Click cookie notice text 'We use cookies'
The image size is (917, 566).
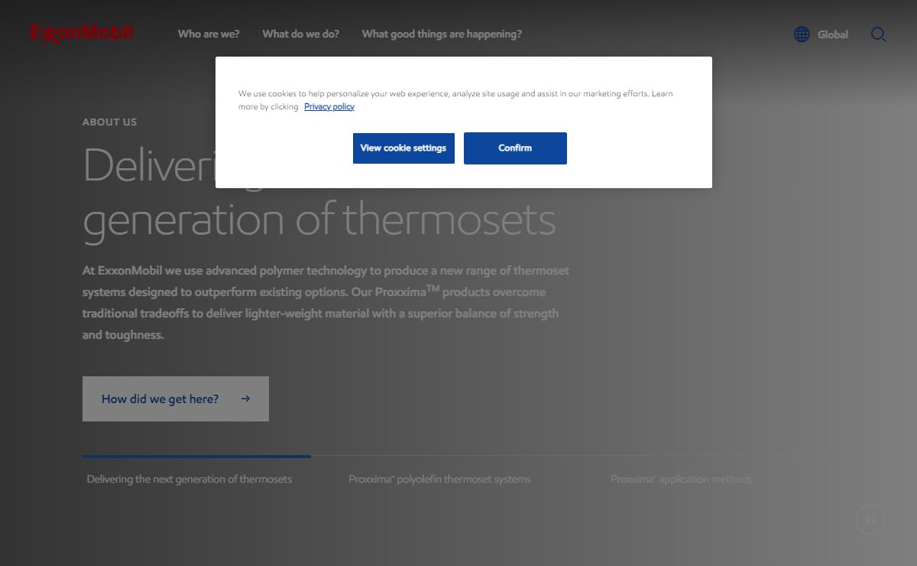[x=455, y=100]
